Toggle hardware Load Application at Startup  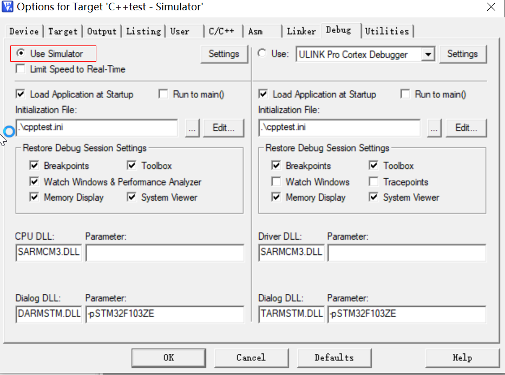263,94
